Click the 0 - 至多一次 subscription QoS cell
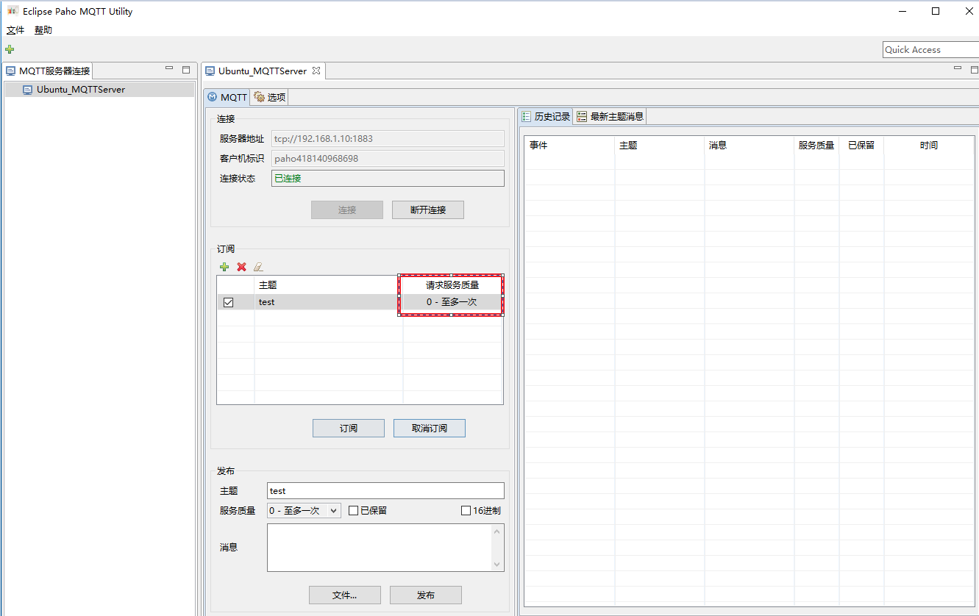Image resolution: width=979 pixels, height=616 pixels. point(452,302)
